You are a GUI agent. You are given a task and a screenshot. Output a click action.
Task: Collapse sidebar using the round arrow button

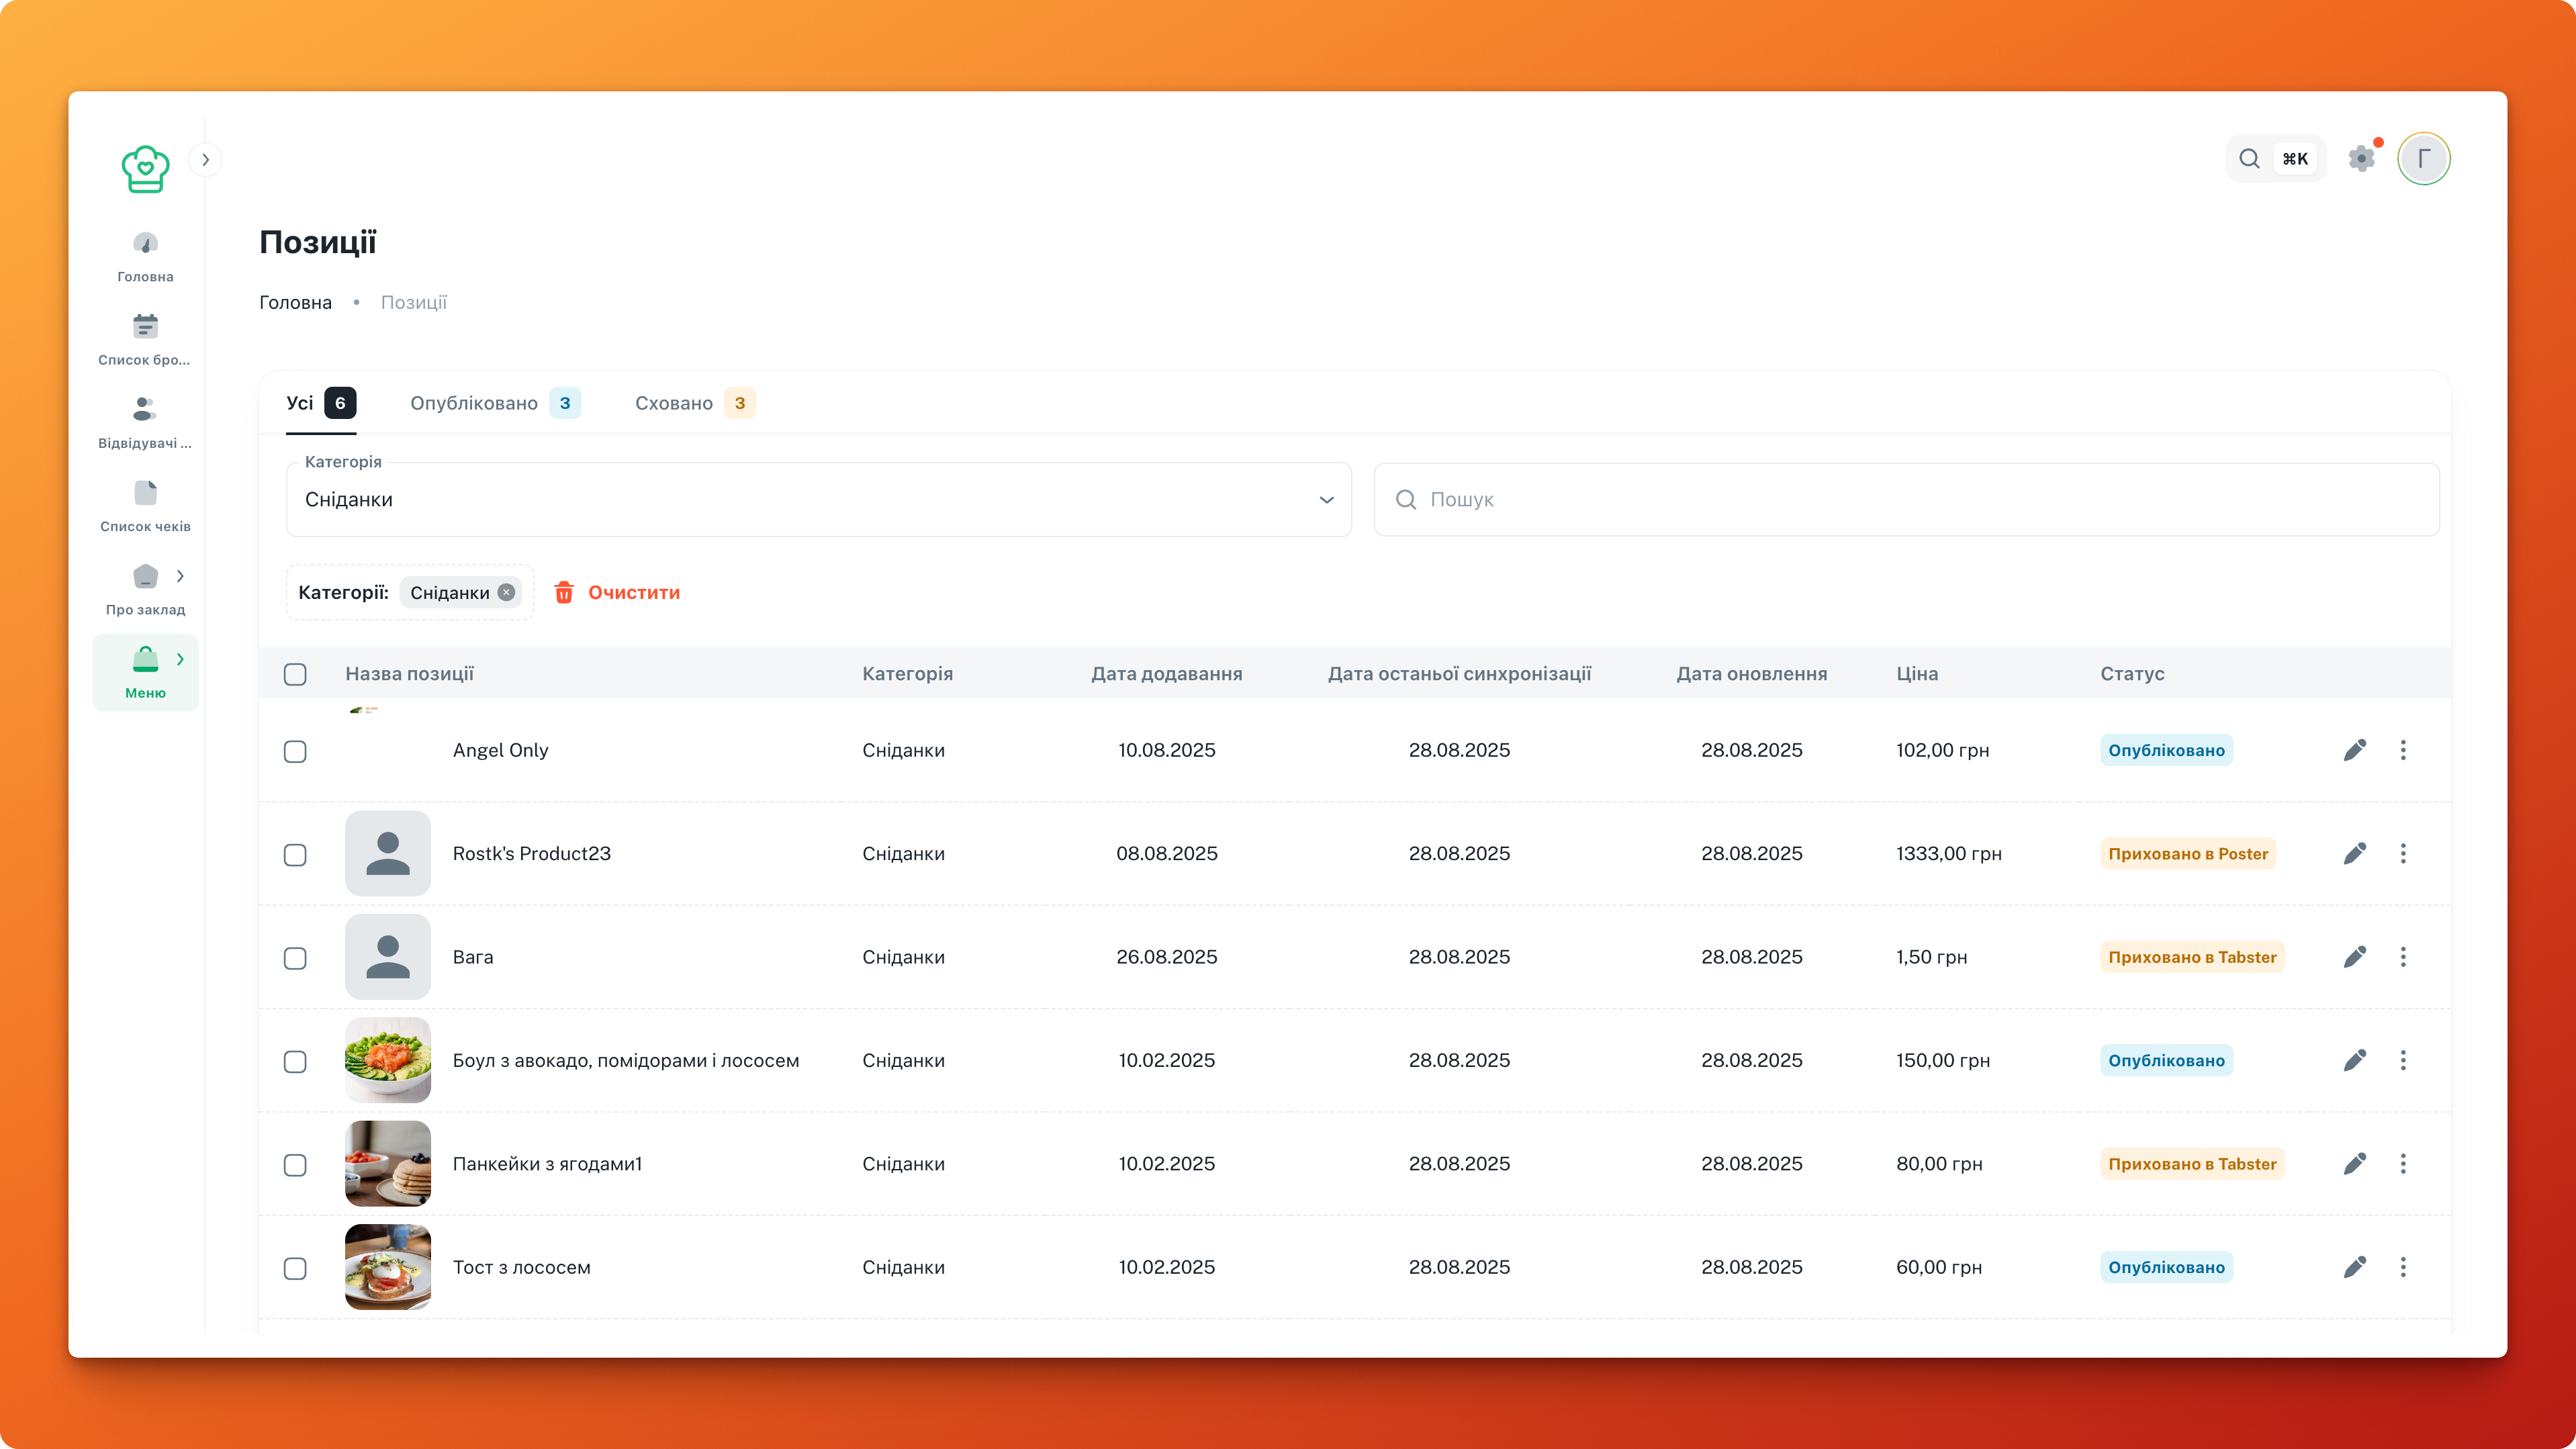tap(206, 160)
